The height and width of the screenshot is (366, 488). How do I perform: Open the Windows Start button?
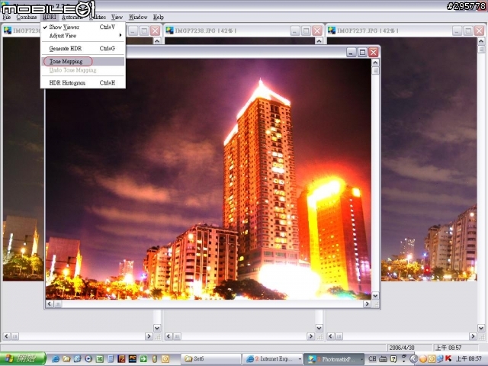(x=23, y=359)
